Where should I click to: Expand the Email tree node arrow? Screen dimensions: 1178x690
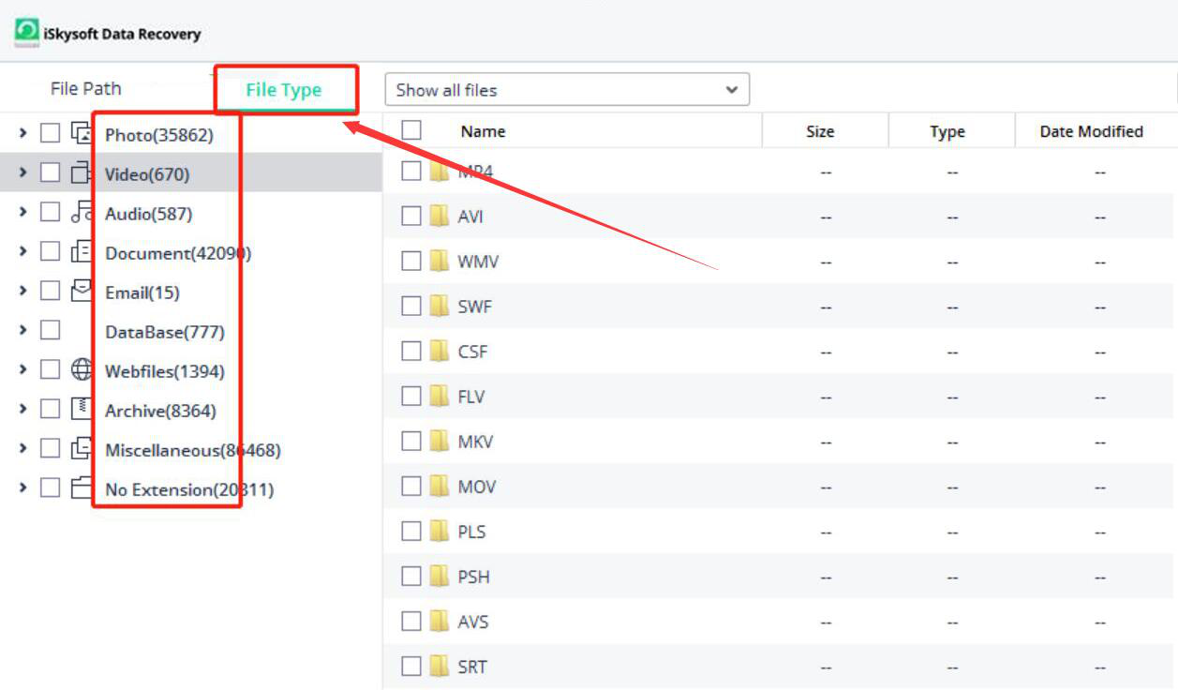click(x=22, y=292)
